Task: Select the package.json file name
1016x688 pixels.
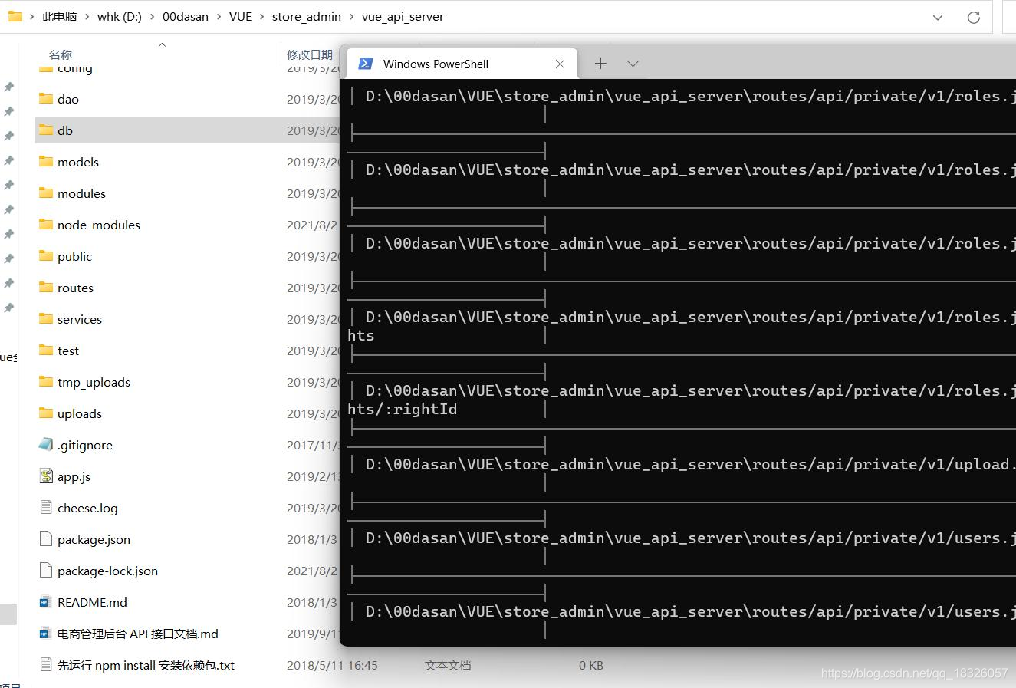Action: click(94, 539)
